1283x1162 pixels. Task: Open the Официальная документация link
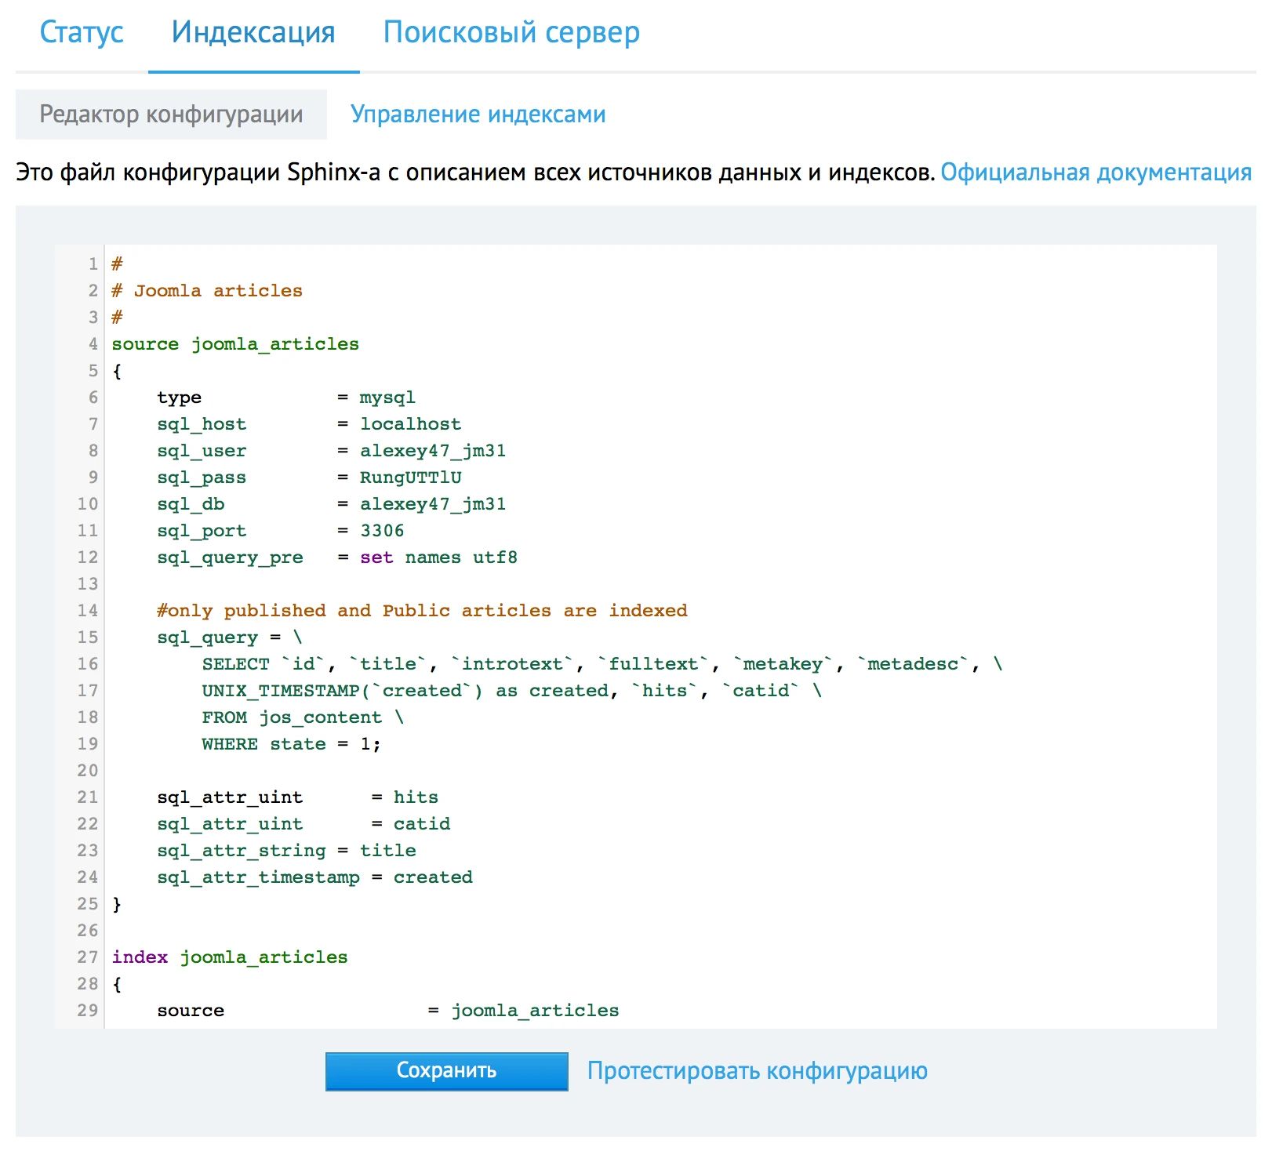(x=1096, y=172)
